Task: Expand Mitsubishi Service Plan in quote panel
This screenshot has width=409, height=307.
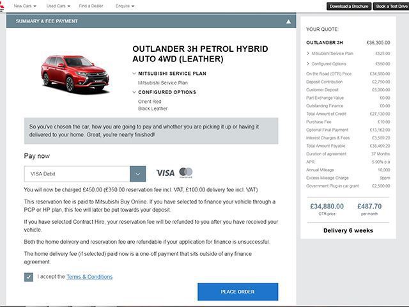Action: 308,53
